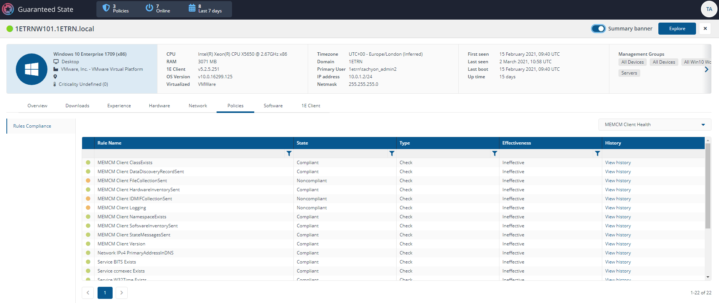View history for MEMCM Client Version

[618, 244]
